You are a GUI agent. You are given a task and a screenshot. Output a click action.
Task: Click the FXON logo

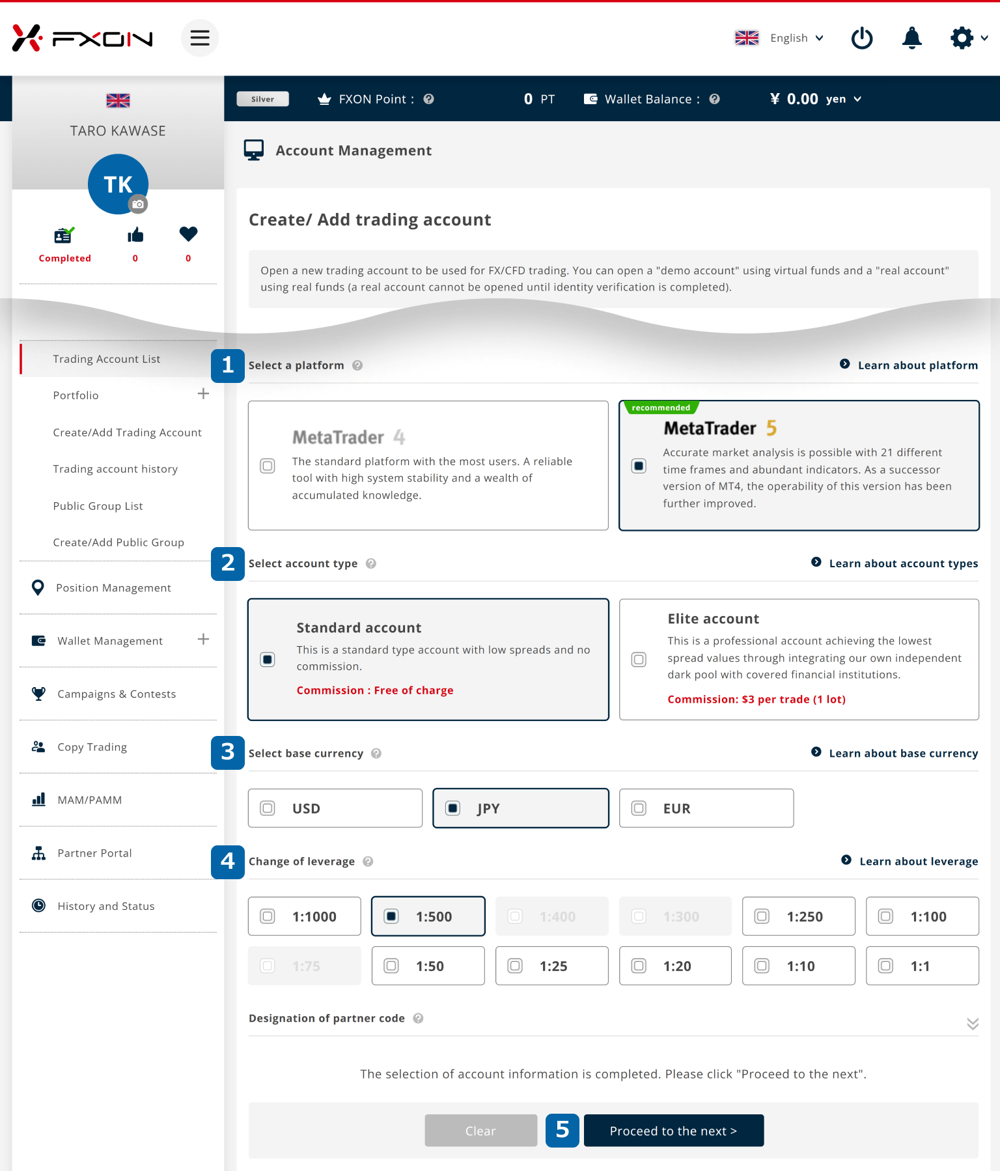click(x=83, y=38)
